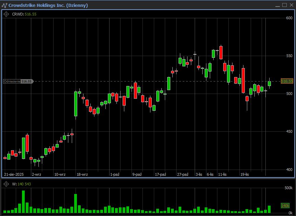Click the 1-paź date on the time axis

115,174
